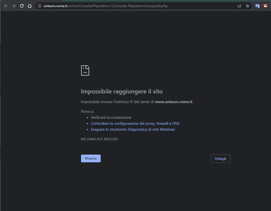The height and width of the screenshot is (211, 271).
Task: Open the browser home page
Action: (30, 6)
